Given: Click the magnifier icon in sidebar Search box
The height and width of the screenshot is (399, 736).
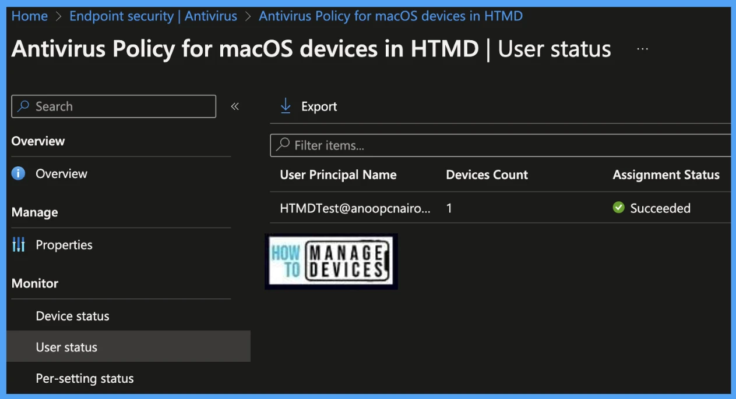Looking at the screenshot, I should pyautogui.click(x=24, y=106).
